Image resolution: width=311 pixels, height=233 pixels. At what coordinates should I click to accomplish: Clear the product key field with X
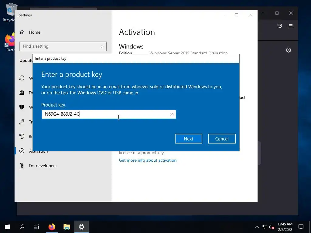(x=172, y=114)
